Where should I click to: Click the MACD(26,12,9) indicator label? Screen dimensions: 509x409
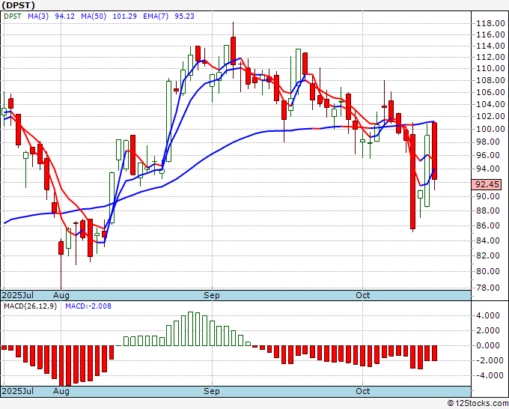tap(30, 306)
